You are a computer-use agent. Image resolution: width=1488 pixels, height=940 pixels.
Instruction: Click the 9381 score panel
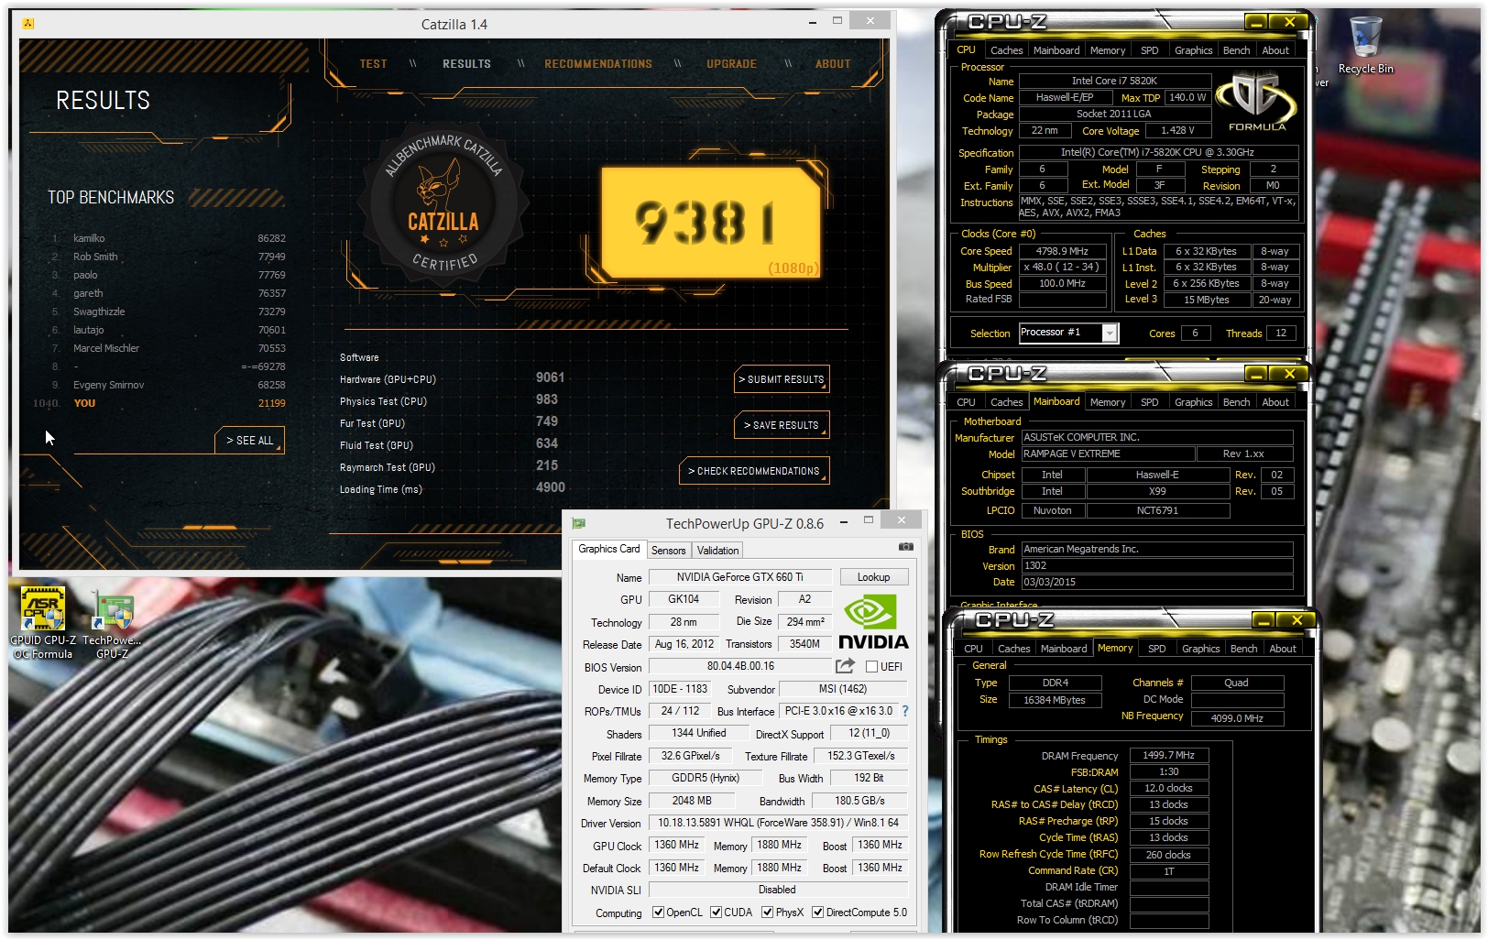710,222
